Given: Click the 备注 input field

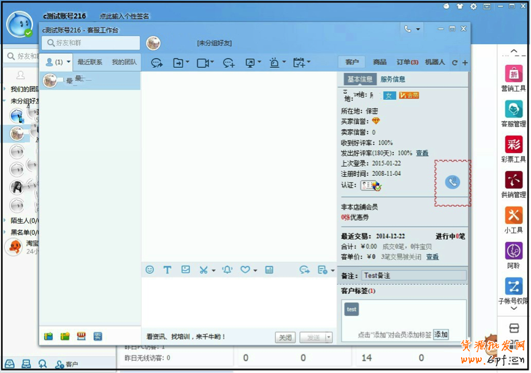Looking at the screenshot, I should (x=413, y=276).
